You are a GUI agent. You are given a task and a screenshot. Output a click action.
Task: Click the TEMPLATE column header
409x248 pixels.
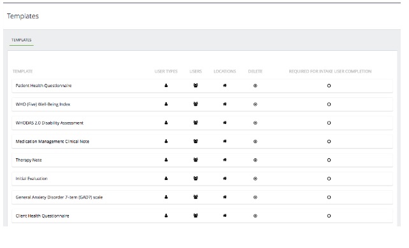pyautogui.click(x=23, y=71)
